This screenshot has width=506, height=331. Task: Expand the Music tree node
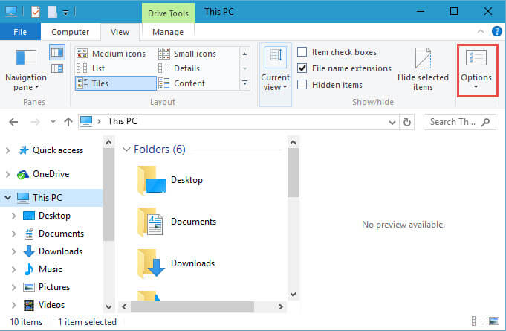(x=13, y=269)
